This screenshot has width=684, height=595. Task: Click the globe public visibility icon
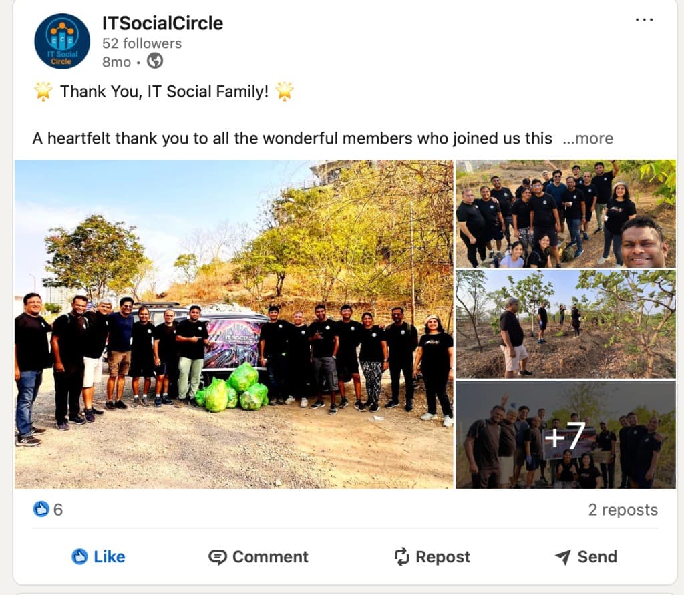(x=155, y=61)
